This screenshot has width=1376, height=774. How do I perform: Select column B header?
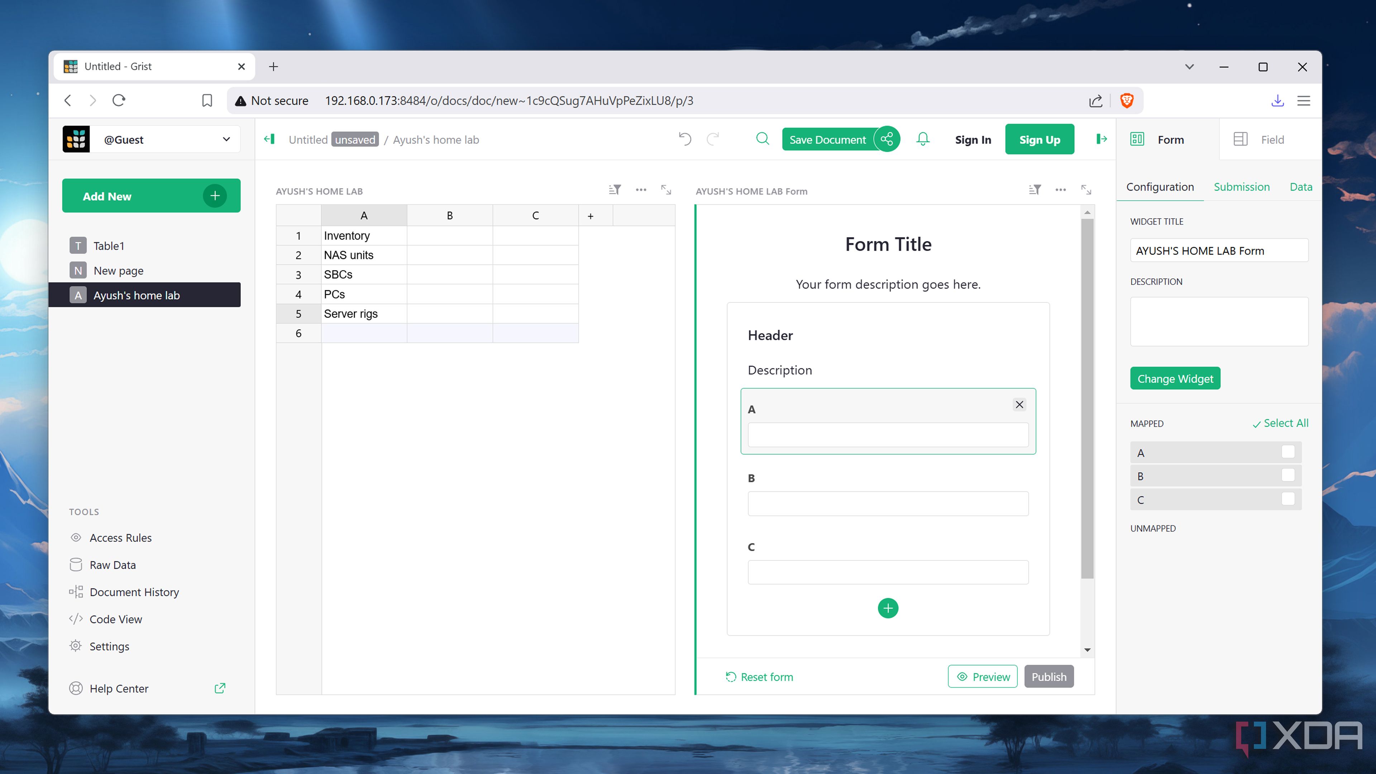tap(450, 215)
